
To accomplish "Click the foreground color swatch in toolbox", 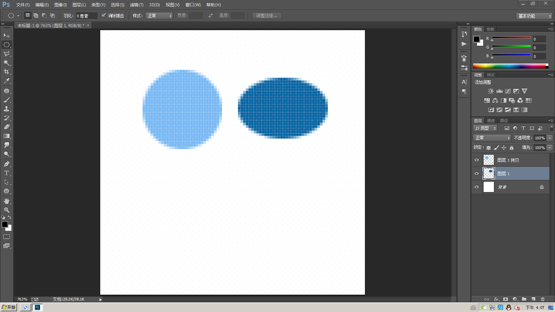I will pyautogui.click(x=5, y=224).
